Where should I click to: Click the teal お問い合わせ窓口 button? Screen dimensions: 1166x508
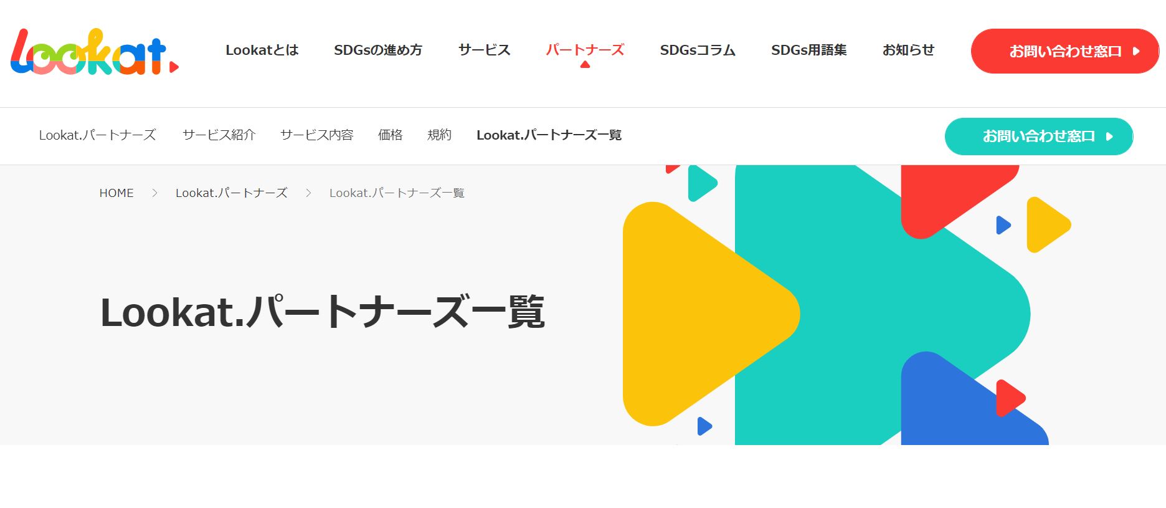(x=1039, y=137)
